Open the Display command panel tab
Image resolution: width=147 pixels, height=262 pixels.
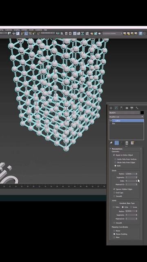point(132,108)
